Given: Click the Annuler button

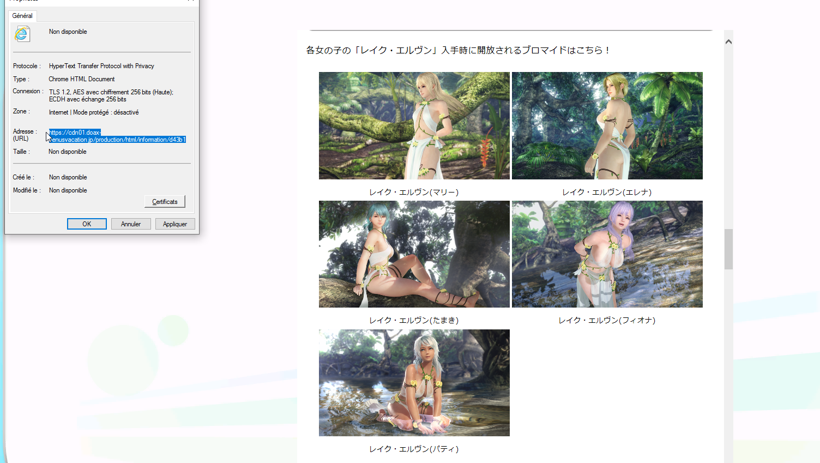Looking at the screenshot, I should (131, 224).
